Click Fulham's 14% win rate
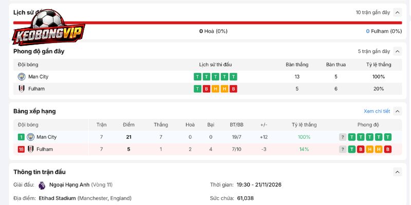 (x=304, y=149)
